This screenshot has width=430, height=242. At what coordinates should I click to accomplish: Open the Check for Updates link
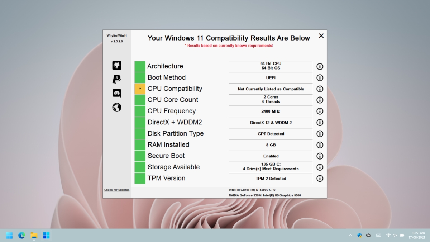[116, 190]
